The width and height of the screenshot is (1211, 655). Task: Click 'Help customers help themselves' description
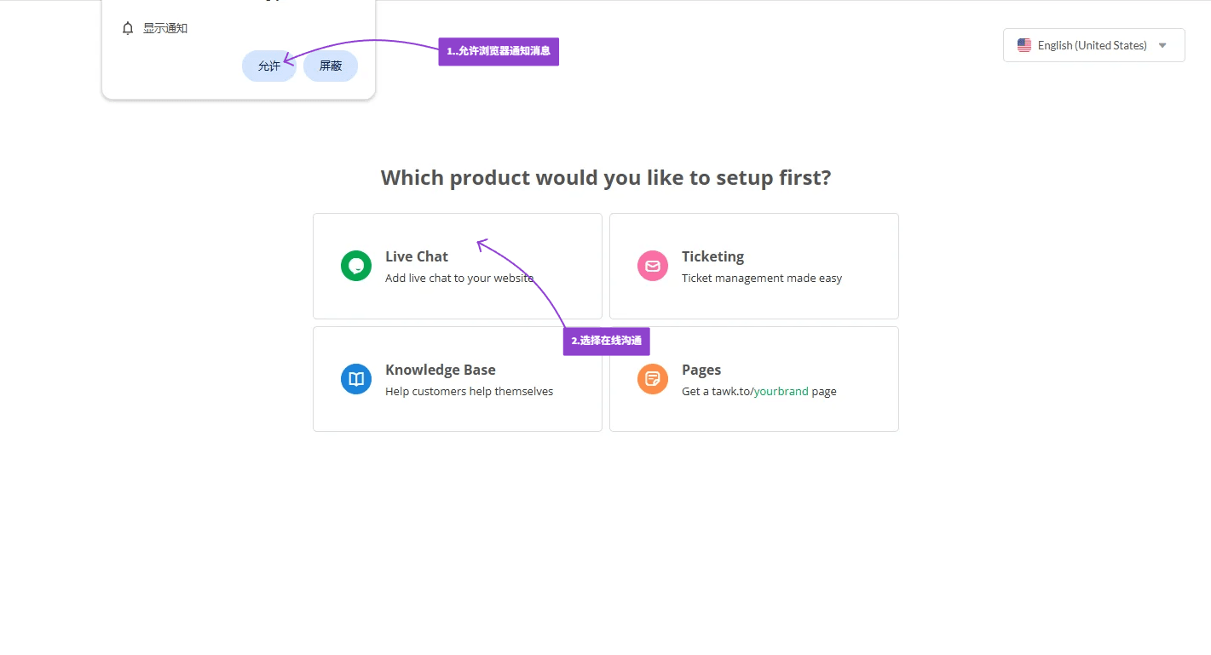(469, 392)
